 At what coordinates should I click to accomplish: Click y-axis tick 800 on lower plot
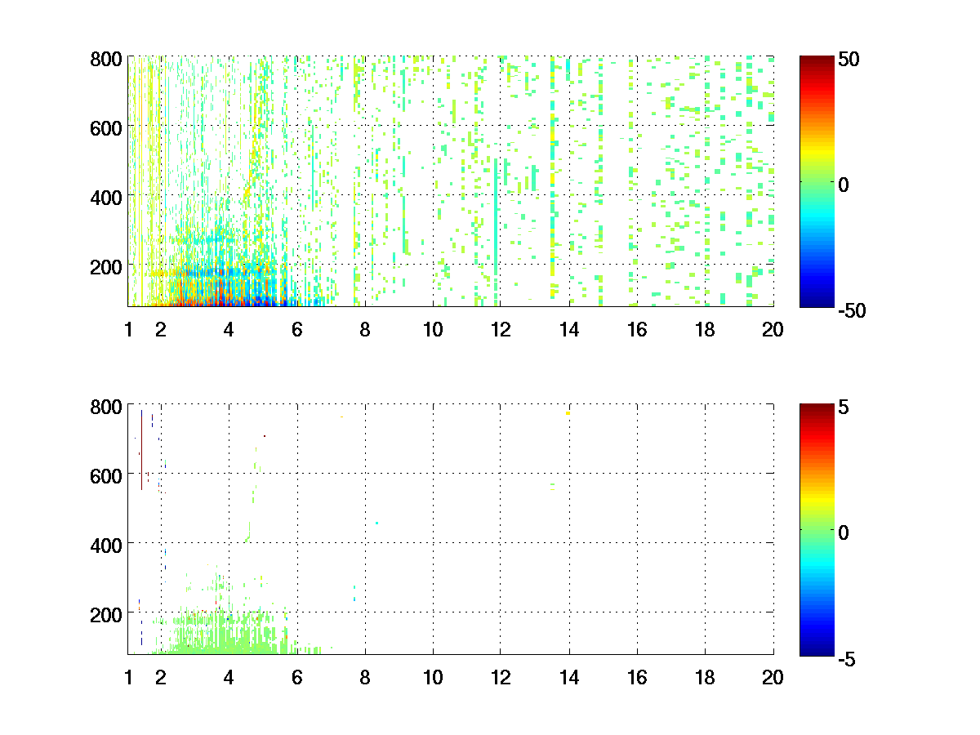(106, 406)
